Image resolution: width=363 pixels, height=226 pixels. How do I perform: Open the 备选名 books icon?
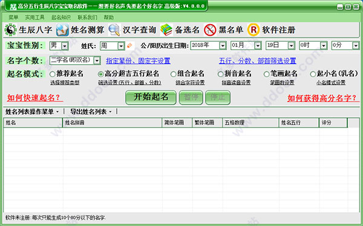(x=166, y=30)
